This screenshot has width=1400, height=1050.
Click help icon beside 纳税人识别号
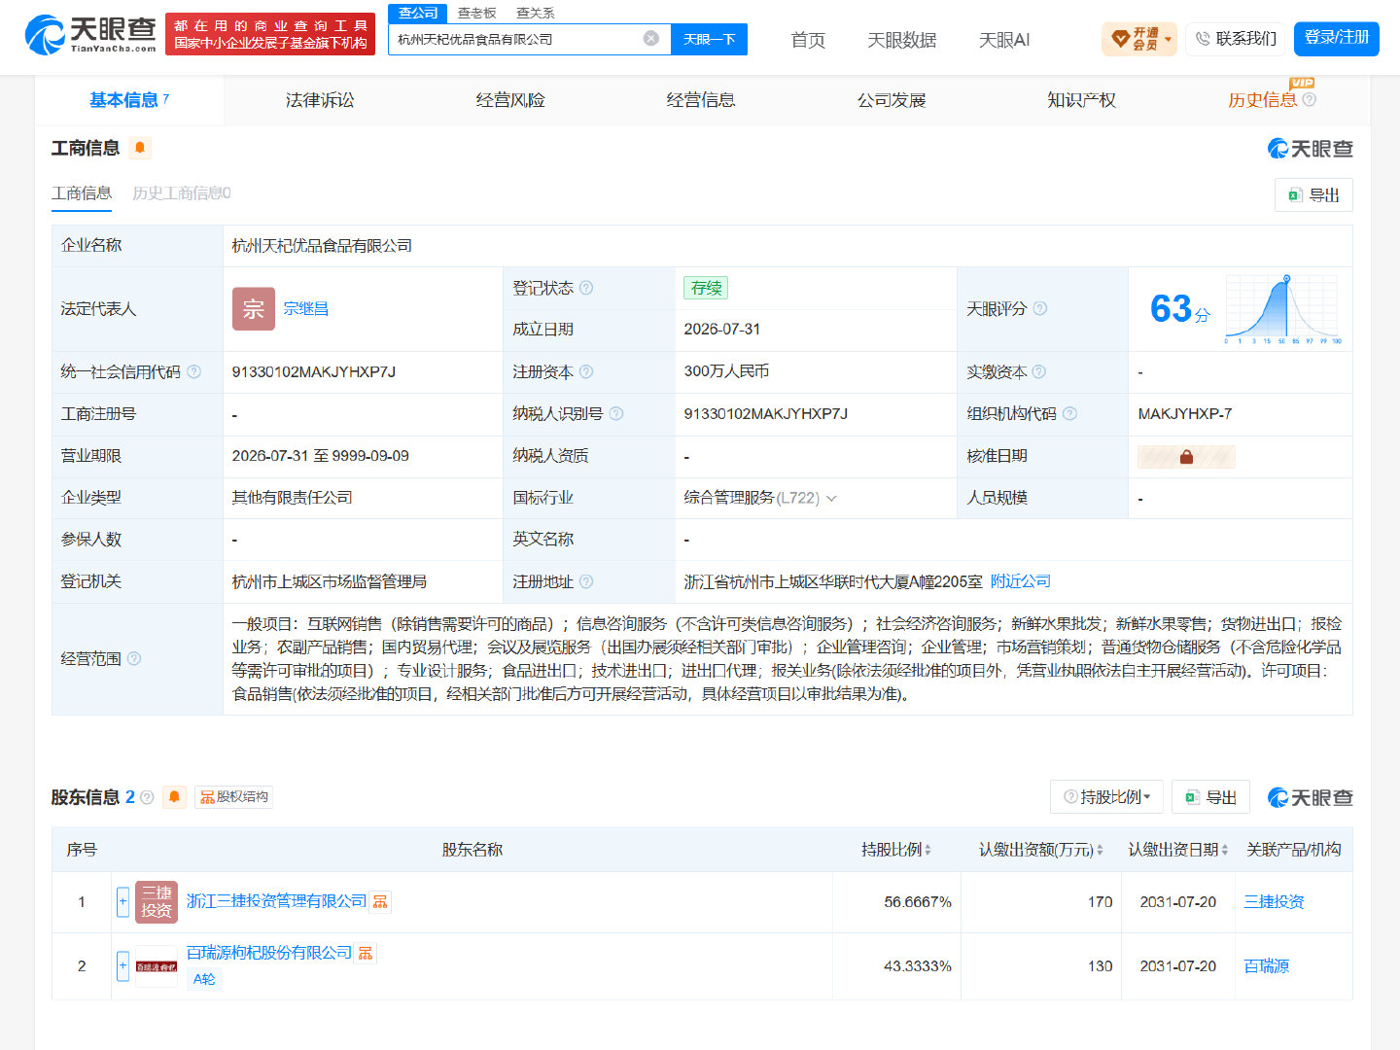click(616, 413)
